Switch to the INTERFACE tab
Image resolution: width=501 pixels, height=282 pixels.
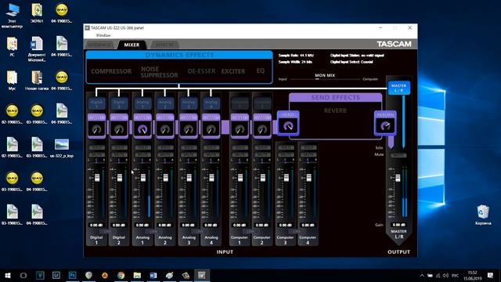tap(99, 45)
